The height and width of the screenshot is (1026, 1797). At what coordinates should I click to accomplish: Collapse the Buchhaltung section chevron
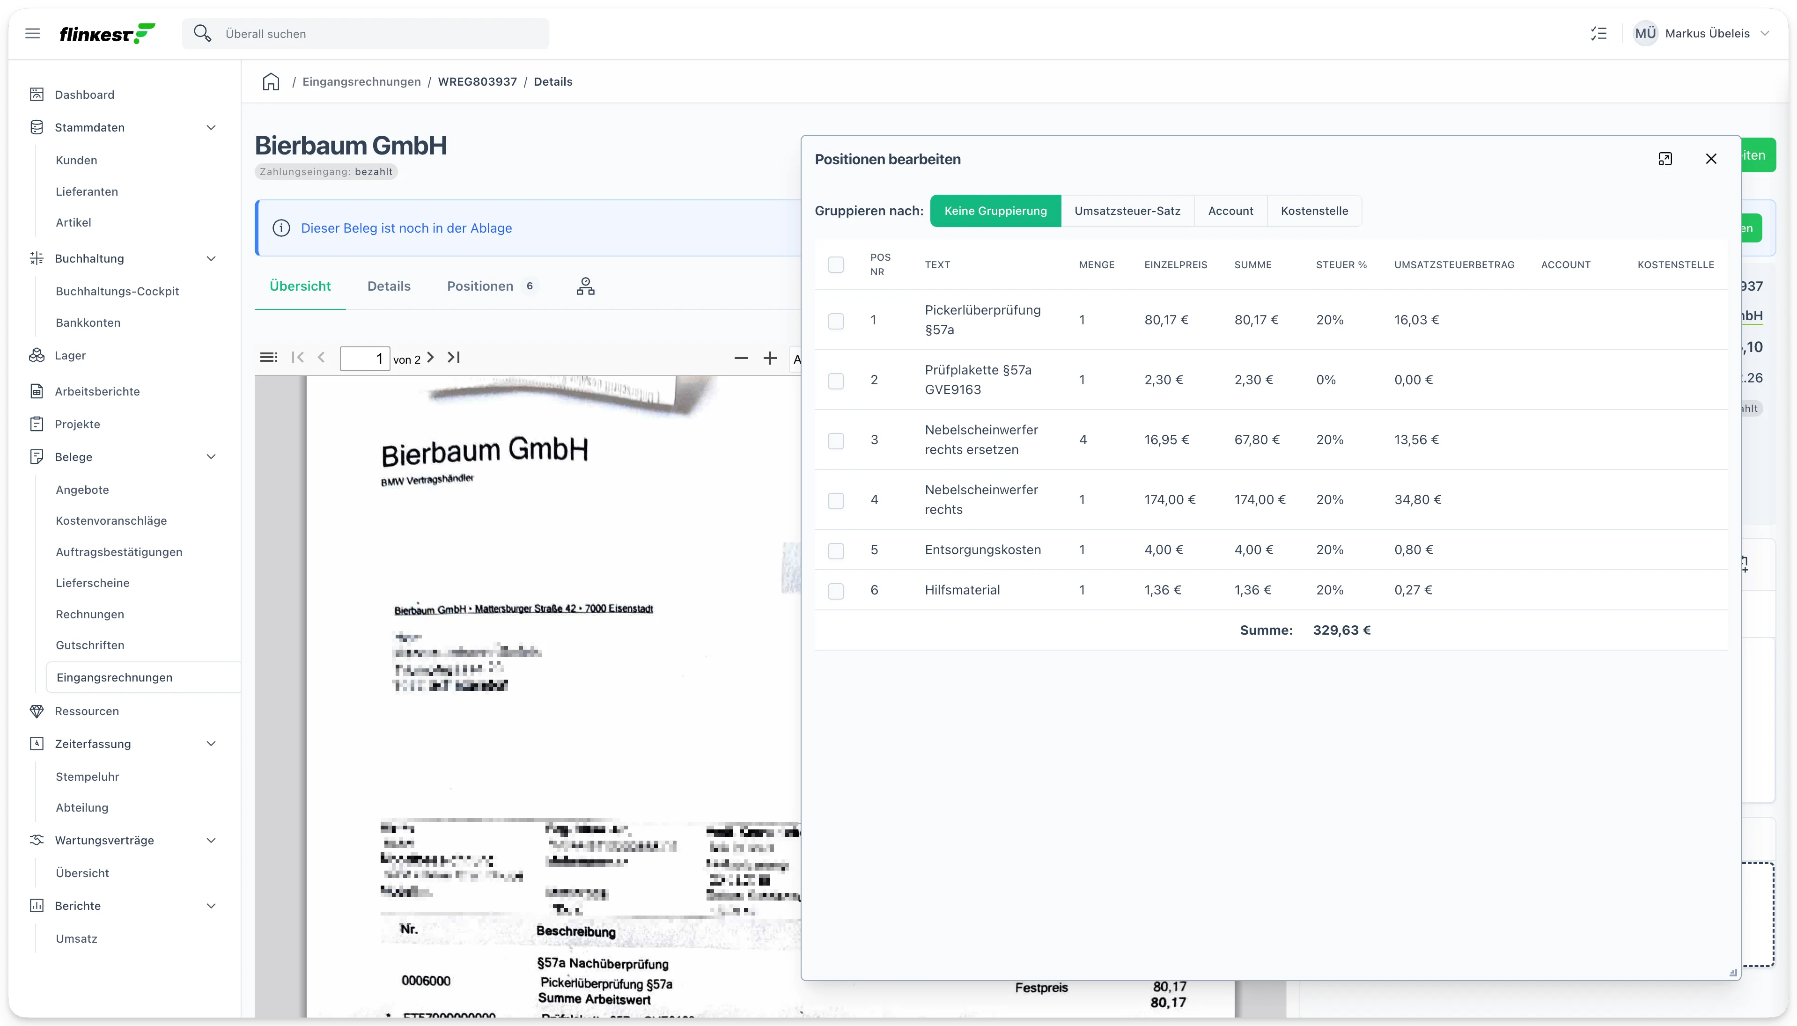(211, 258)
